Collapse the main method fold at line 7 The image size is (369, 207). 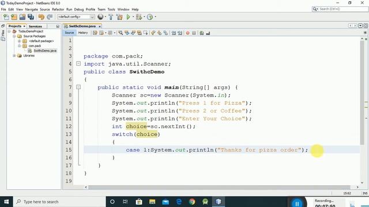pyautogui.click(x=78, y=87)
